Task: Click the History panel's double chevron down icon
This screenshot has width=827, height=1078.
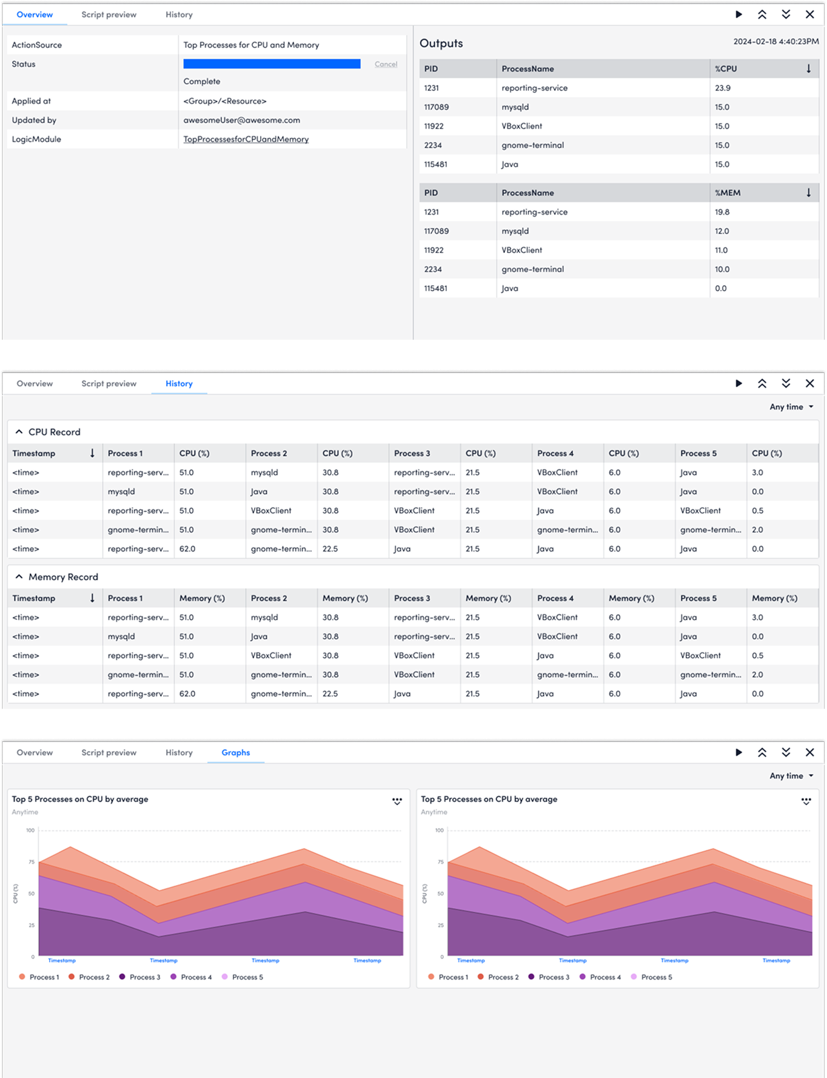Action: pyautogui.click(x=786, y=383)
